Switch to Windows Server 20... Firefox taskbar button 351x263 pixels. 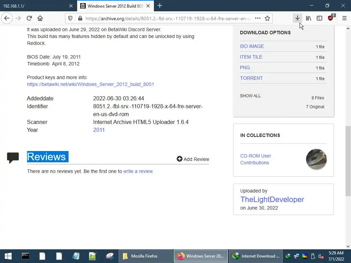(201, 256)
